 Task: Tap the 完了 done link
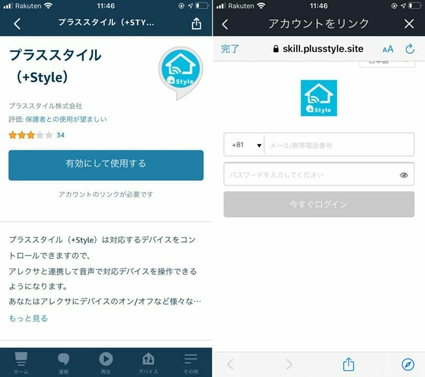click(230, 49)
